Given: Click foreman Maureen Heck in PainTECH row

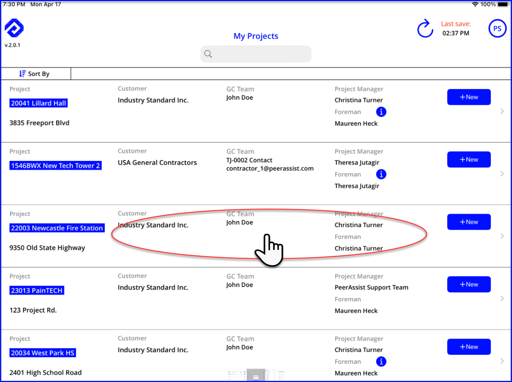Looking at the screenshot, I should click(356, 311).
